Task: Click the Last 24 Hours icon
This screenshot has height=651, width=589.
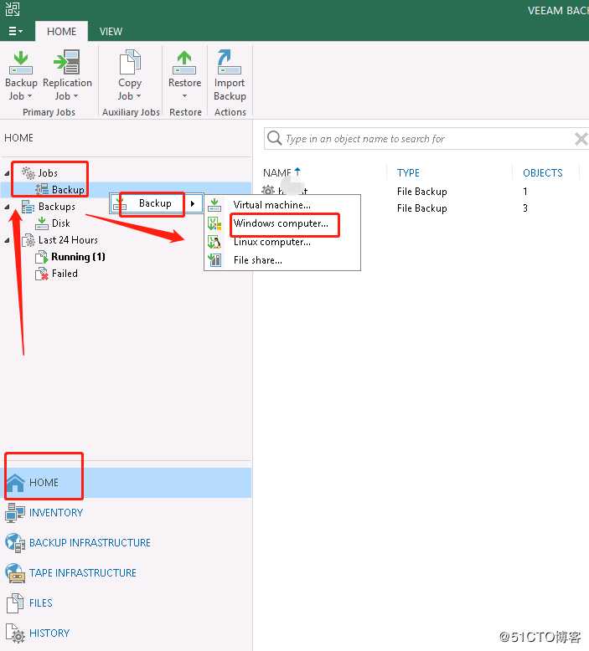Action: pyautogui.click(x=28, y=240)
